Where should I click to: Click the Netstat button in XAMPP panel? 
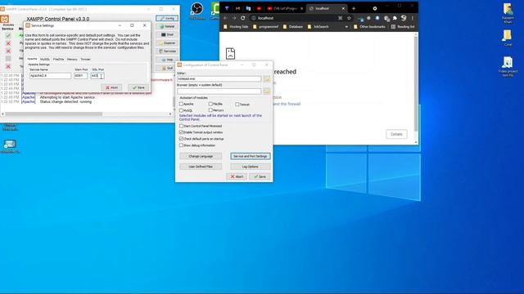point(167,26)
